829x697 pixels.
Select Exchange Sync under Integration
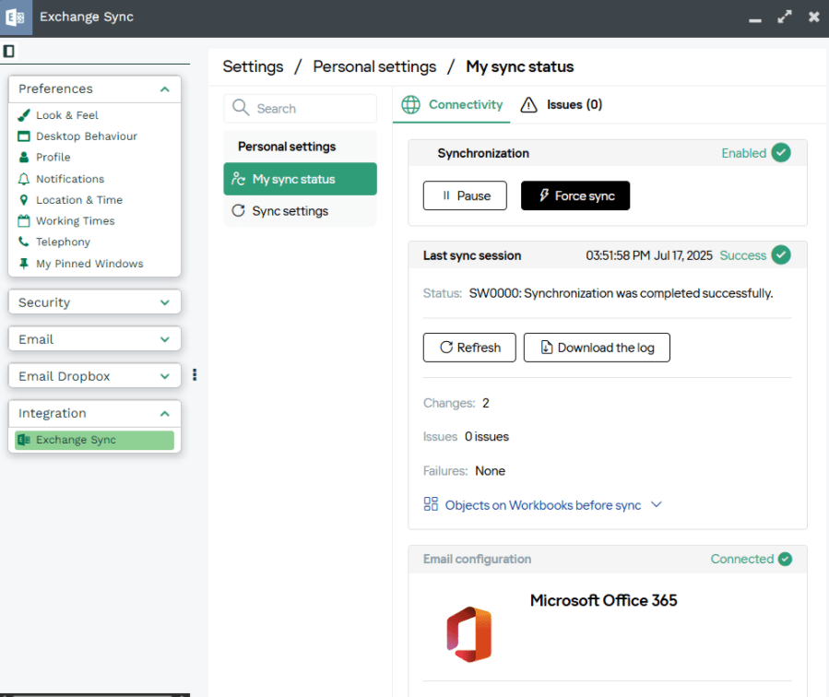94,440
